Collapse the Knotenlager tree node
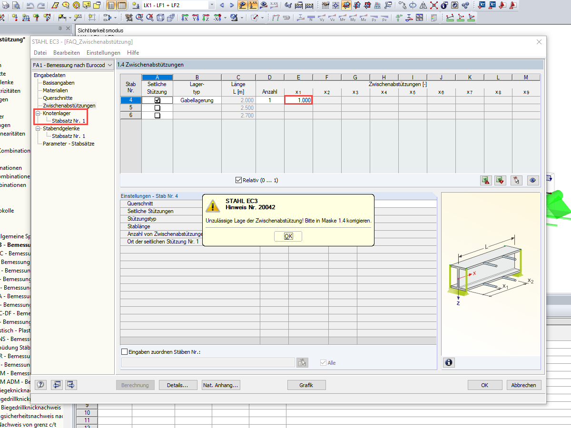The width and height of the screenshot is (571, 428). pos(38,113)
